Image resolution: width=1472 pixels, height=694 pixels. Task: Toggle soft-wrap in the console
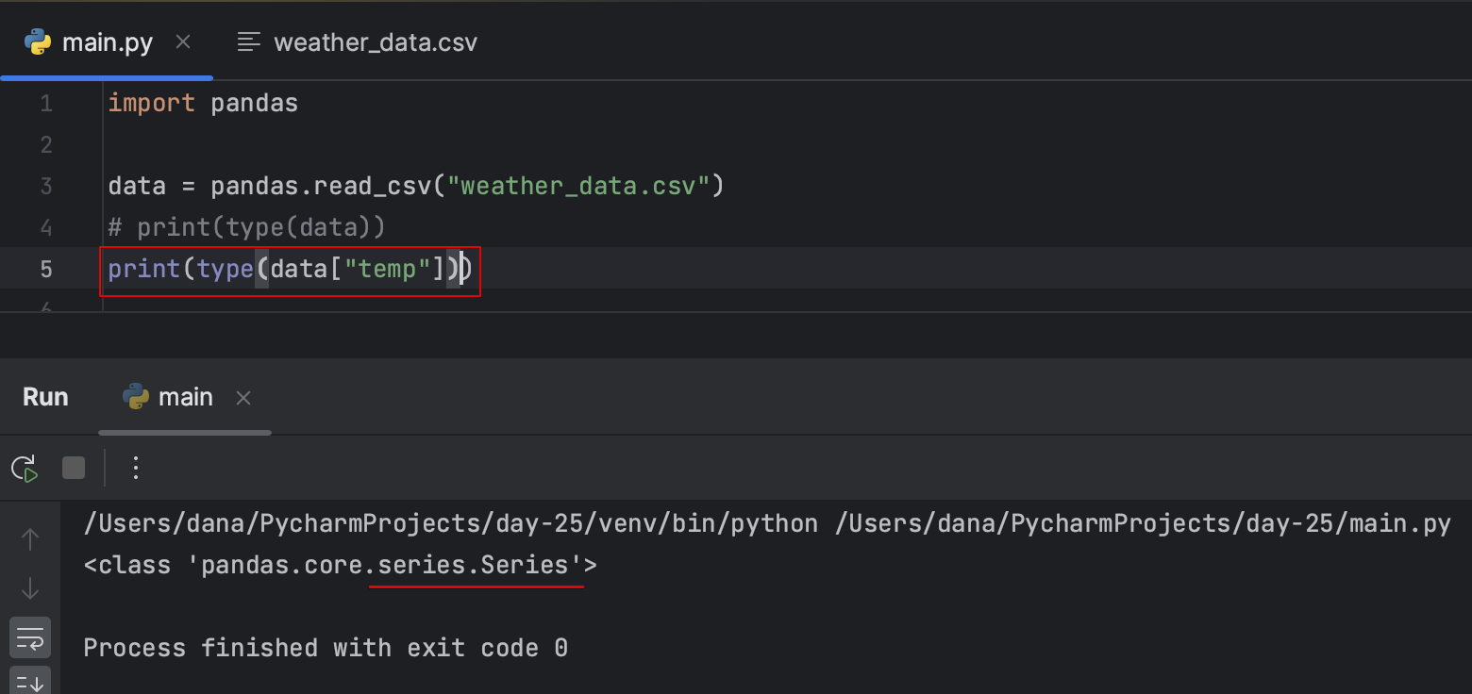[30, 637]
